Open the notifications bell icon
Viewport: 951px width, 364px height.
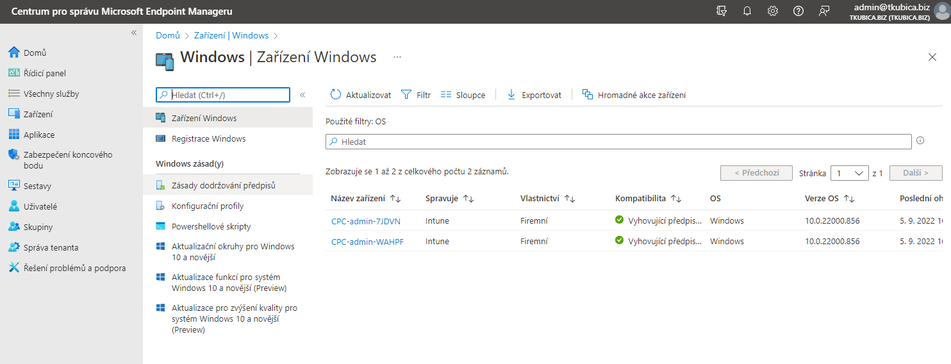tap(747, 11)
